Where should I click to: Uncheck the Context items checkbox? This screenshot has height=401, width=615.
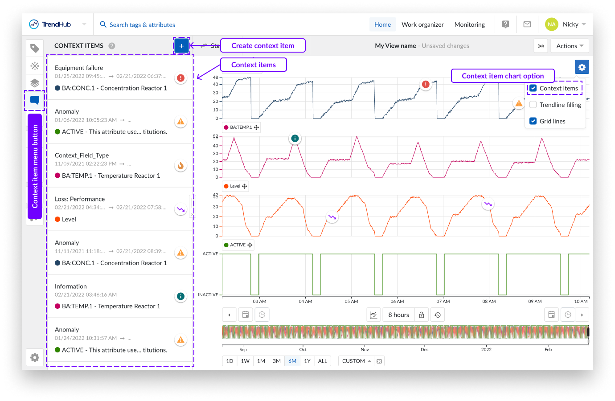coord(533,88)
